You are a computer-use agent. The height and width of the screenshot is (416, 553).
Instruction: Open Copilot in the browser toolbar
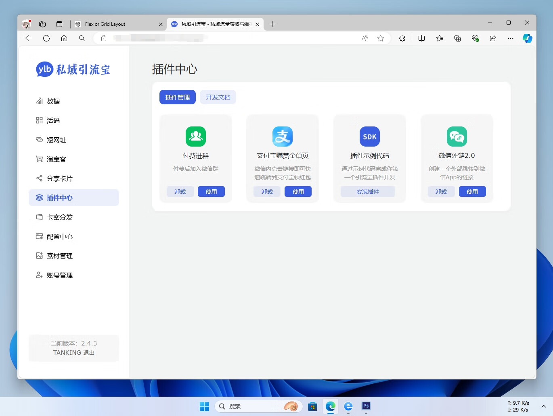(528, 38)
